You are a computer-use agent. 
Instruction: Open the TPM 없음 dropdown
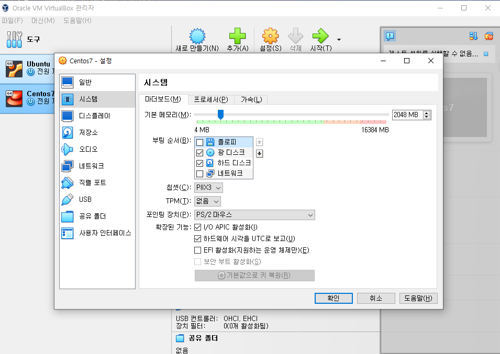pyautogui.click(x=207, y=201)
